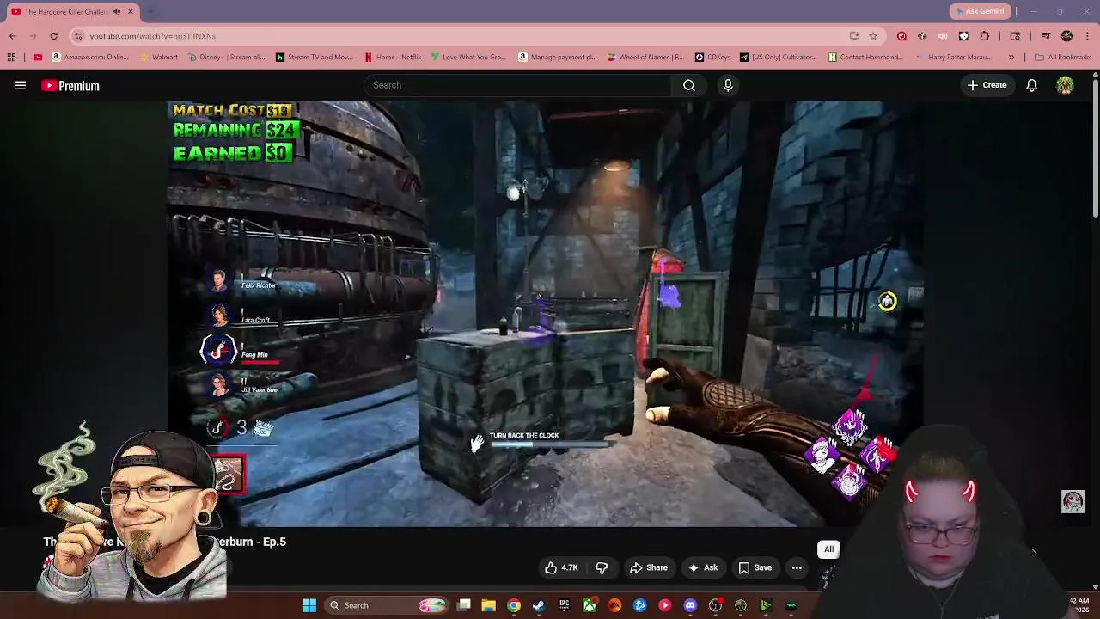Select the All filter chip
The height and width of the screenshot is (619, 1100).
[828, 549]
